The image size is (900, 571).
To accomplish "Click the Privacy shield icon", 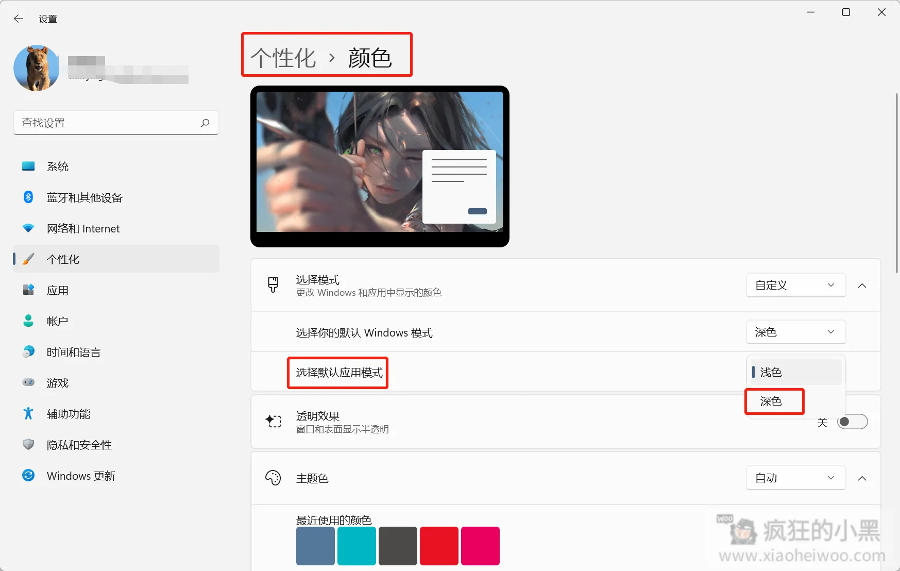I will tap(28, 444).
